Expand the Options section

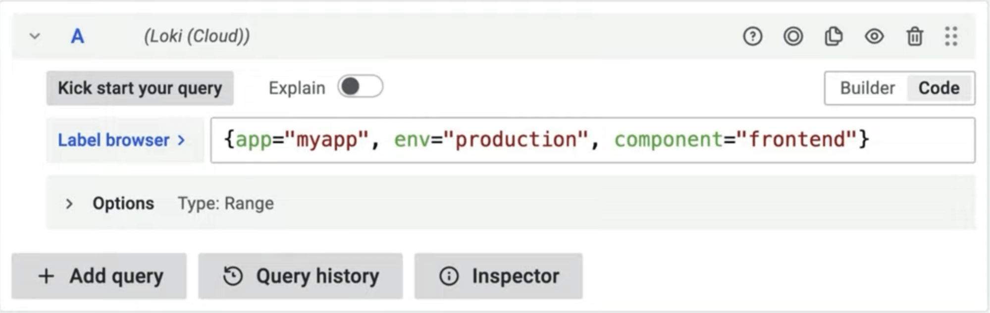tap(69, 203)
